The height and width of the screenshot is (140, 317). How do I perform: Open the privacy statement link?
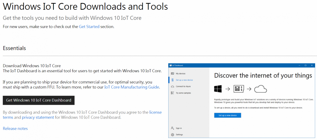[38, 117]
